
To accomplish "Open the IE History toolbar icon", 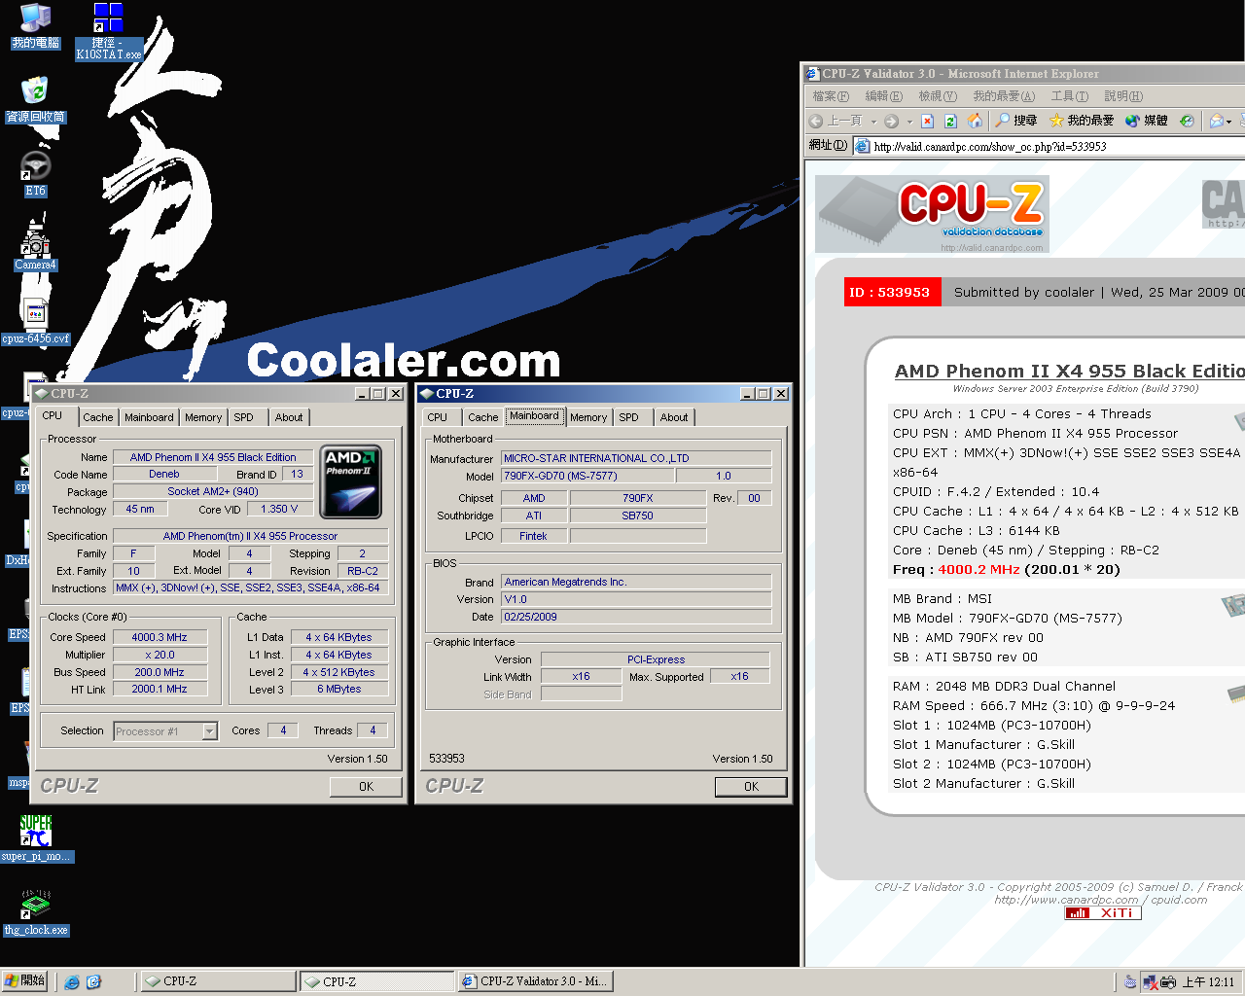I will [1187, 121].
